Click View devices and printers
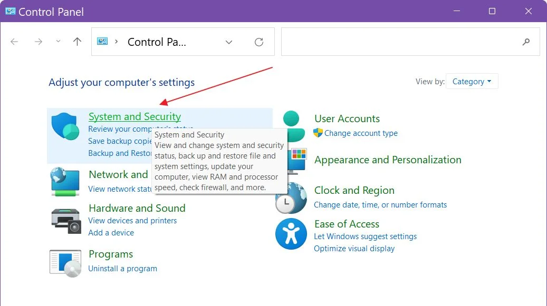The height and width of the screenshot is (306, 547). [132, 221]
